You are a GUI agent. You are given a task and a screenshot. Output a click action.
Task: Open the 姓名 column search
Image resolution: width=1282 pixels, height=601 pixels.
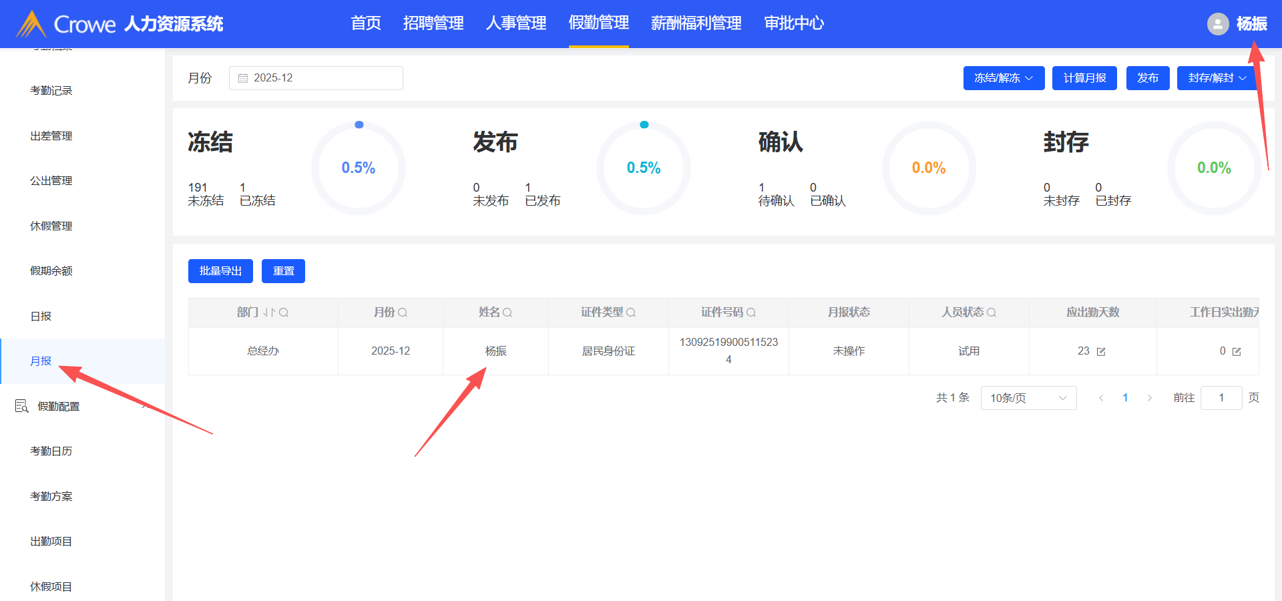pos(507,313)
